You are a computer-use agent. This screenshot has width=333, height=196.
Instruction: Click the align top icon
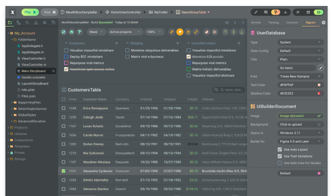225,32
